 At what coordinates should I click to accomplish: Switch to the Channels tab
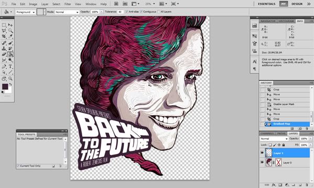[x=267, y=134]
